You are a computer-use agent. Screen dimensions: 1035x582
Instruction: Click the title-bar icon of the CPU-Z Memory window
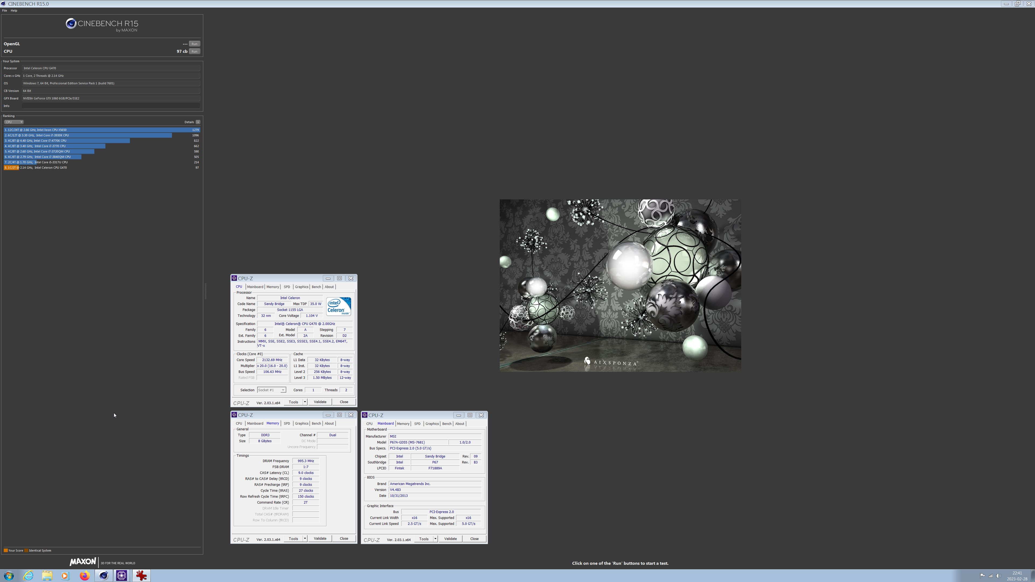pos(234,415)
